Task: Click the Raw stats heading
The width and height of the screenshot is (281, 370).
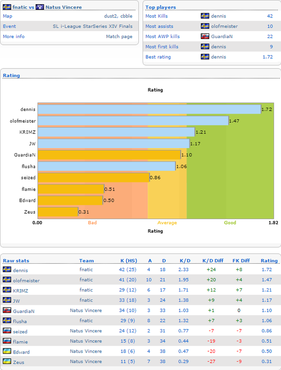Action: (16, 261)
